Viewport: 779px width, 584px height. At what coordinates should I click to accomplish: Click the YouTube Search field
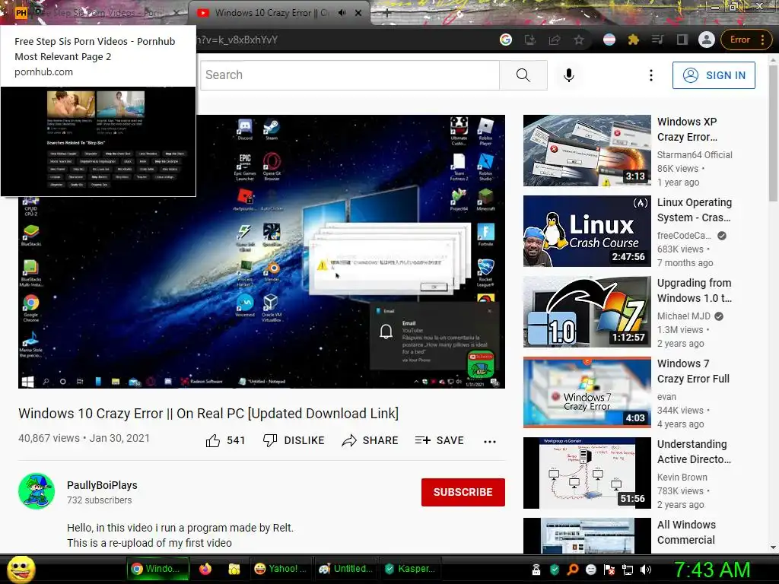click(x=350, y=75)
